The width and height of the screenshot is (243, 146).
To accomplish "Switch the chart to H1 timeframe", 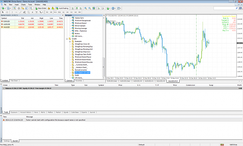I will (x=63, y=12).
